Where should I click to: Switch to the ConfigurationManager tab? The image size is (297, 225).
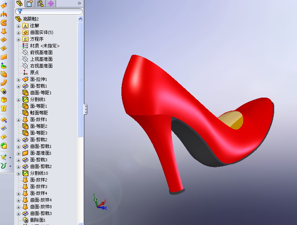pyautogui.click(x=40, y=3)
